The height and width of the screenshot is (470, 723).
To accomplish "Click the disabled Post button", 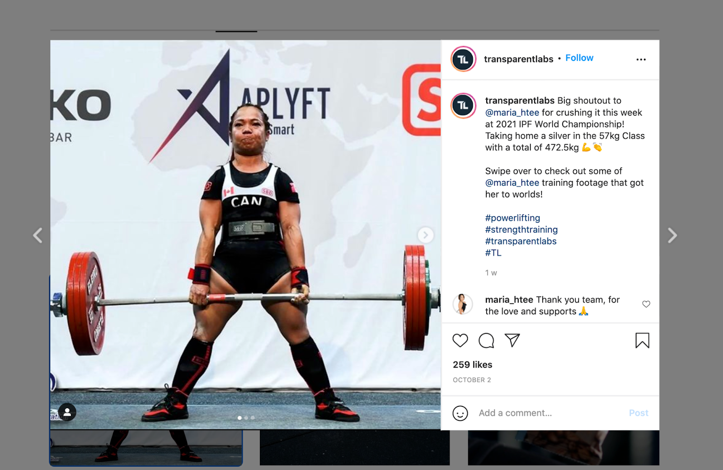I will coord(638,413).
